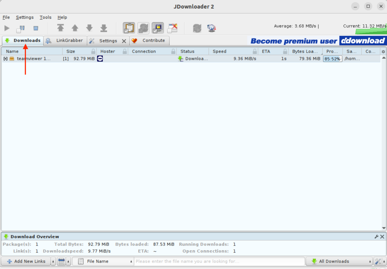Open the Add New Links dialog
This screenshot has width=387, height=269.
coord(27,261)
